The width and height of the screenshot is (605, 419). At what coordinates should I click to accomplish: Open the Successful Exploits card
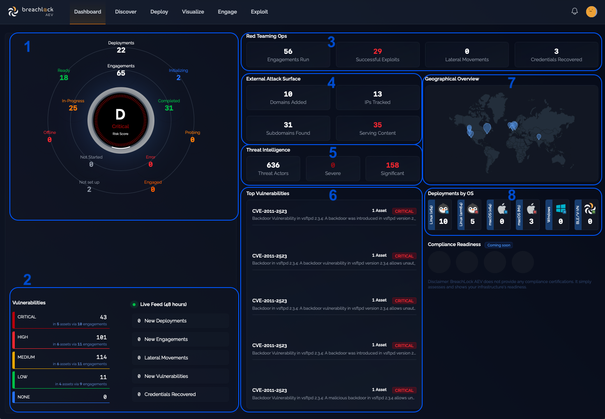click(378, 55)
